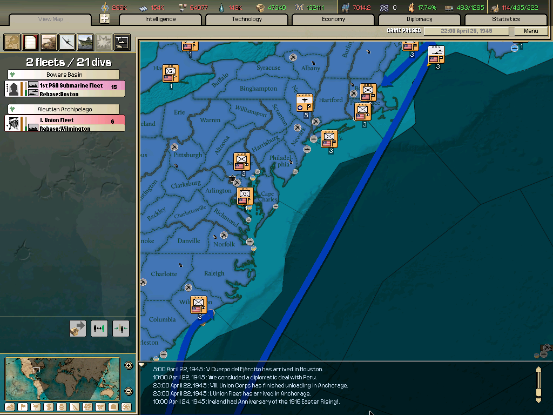Expand the Bowers Basin fleet group
Viewport: 553px width, 415px height.
[x=65, y=74]
